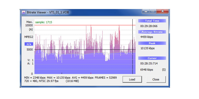Click the Load button
Viewport: 199px width, 99px height.
[x=132, y=79]
